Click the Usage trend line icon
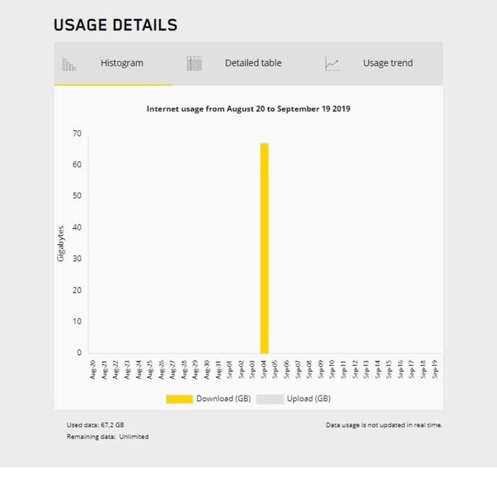497x488 pixels. pos(332,63)
